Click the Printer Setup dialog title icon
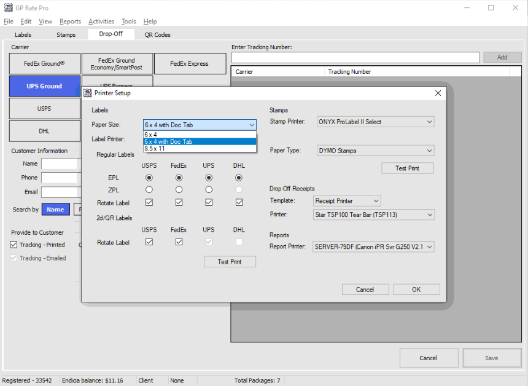Viewport: 528px width, 386px height. point(88,93)
